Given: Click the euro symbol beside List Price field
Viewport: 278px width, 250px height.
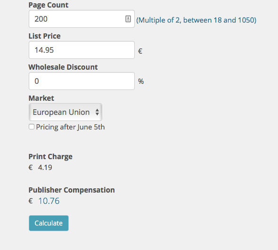Looking at the screenshot, I should click(140, 51).
